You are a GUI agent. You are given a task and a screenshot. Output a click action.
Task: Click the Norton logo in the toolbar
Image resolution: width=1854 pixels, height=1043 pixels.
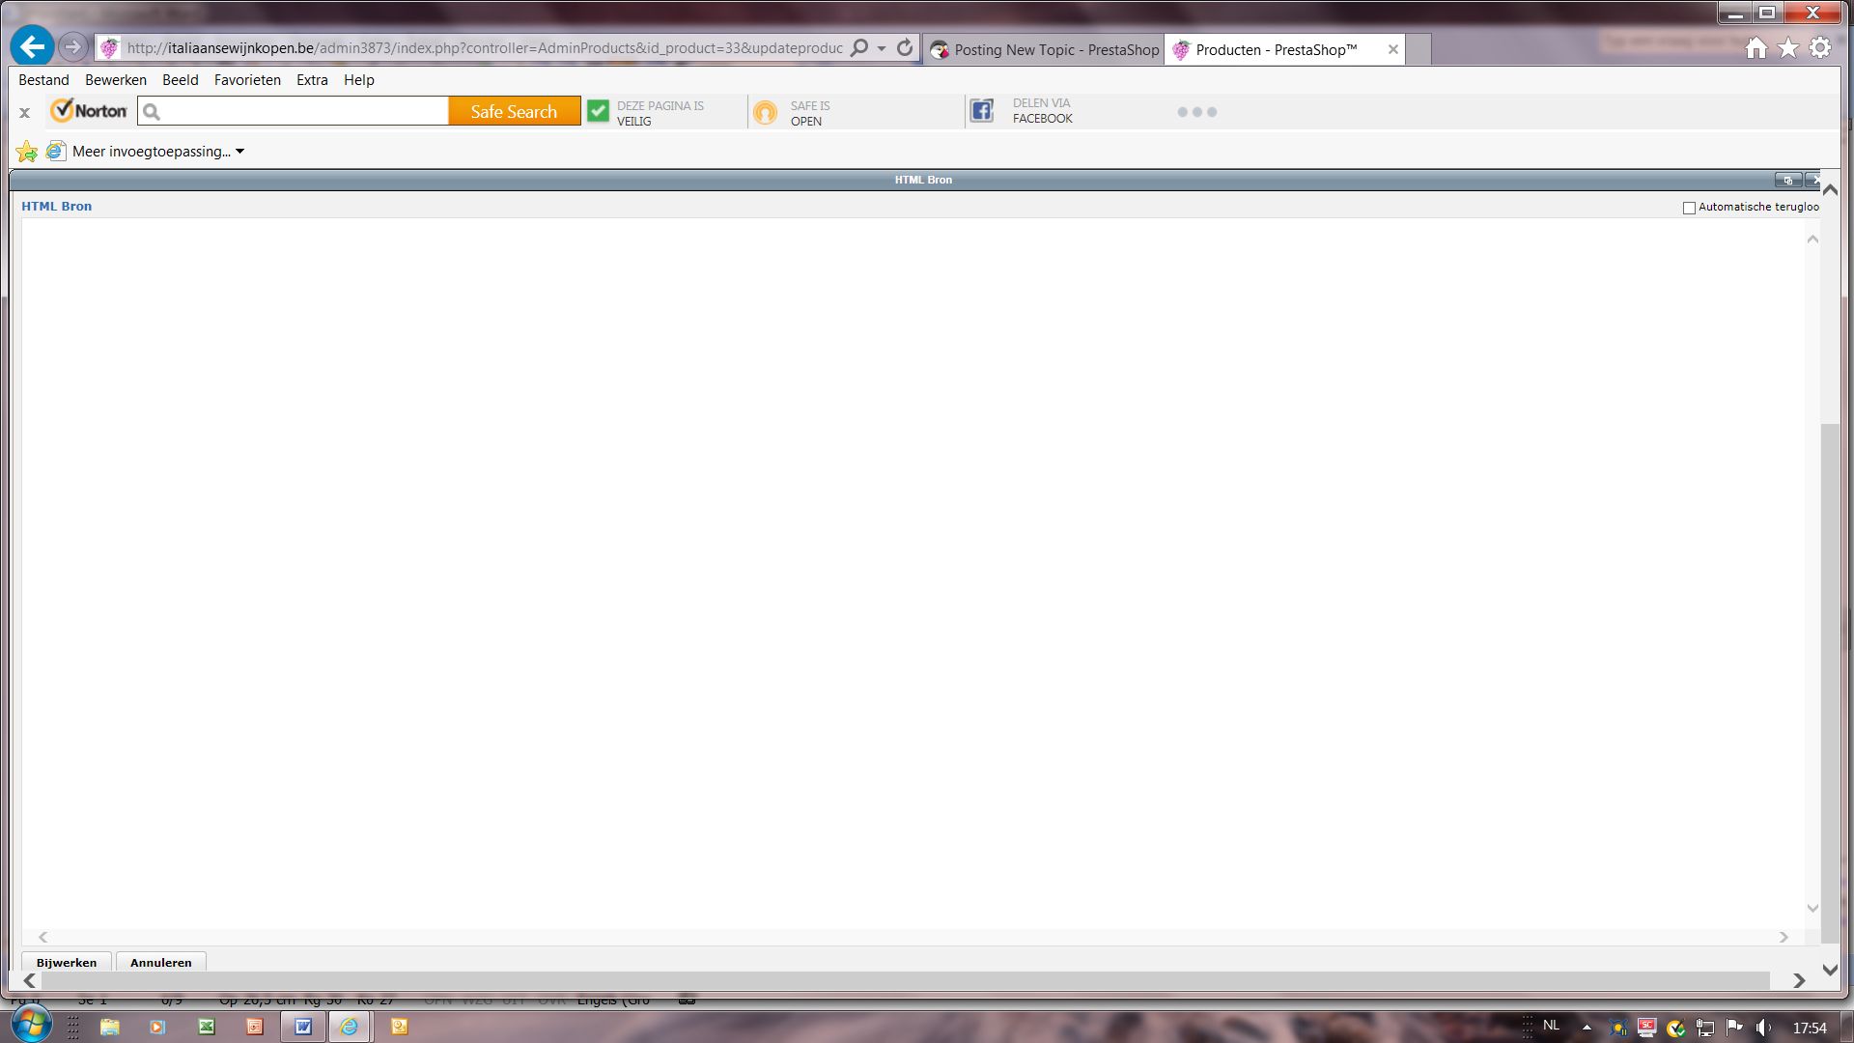89,111
